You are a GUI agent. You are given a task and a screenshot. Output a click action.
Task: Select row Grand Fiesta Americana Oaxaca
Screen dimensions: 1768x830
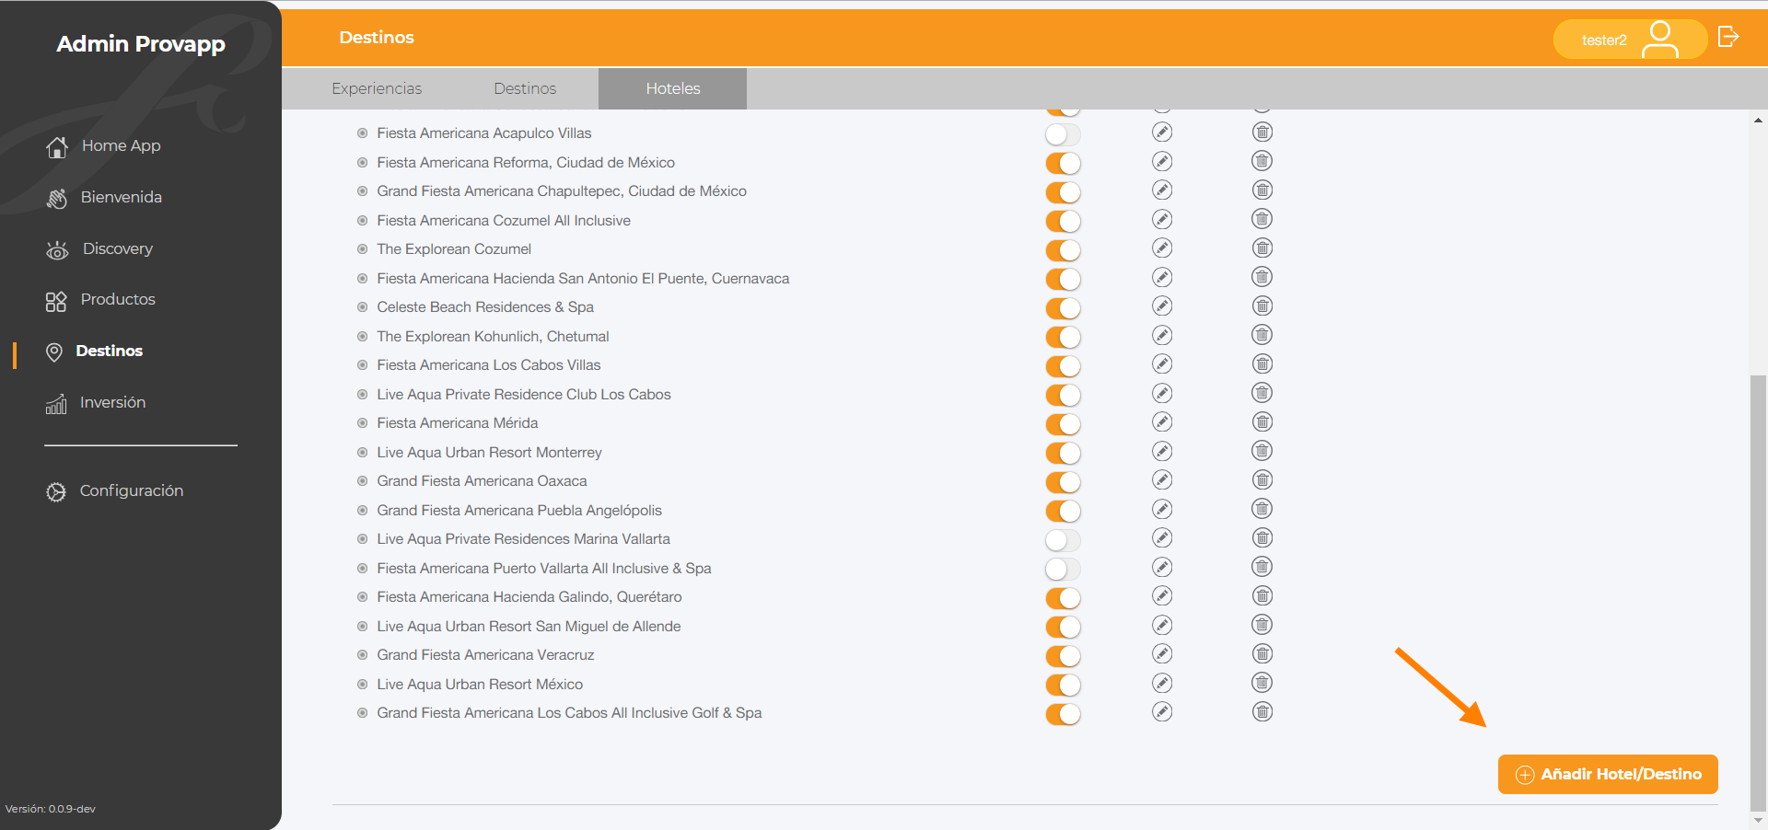coord(482,480)
